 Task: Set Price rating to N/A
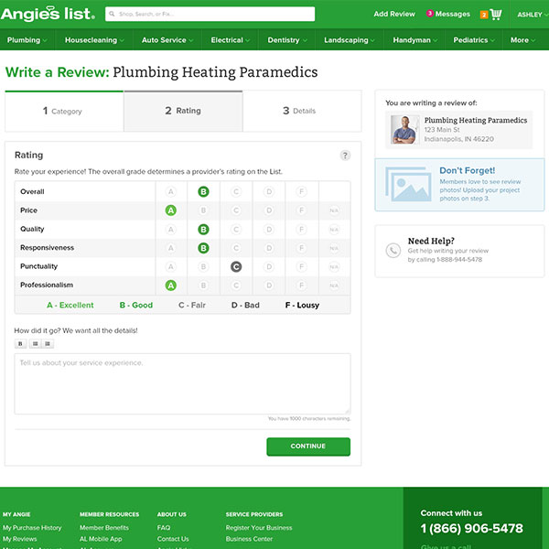(x=334, y=210)
